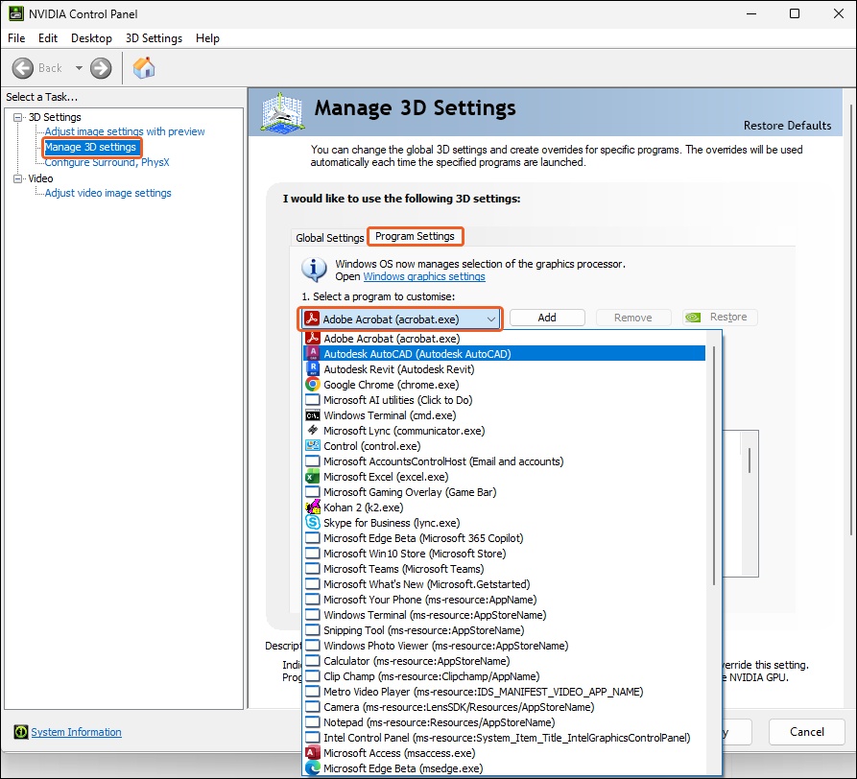This screenshot has height=779, width=857.
Task: Click the Microsoft Teams placeholder icon
Action: tap(313, 569)
